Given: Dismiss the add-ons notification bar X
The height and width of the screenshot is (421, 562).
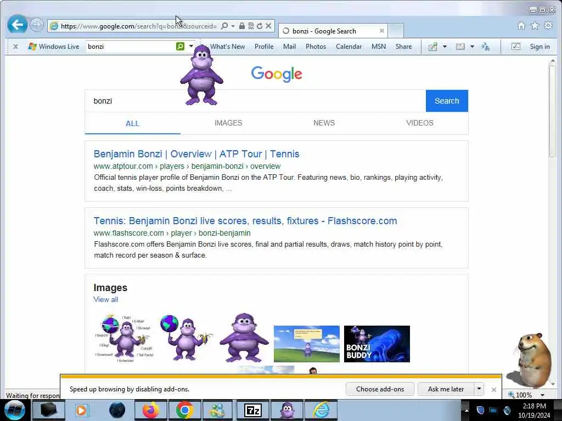Looking at the screenshot, I should pos(494,390).
